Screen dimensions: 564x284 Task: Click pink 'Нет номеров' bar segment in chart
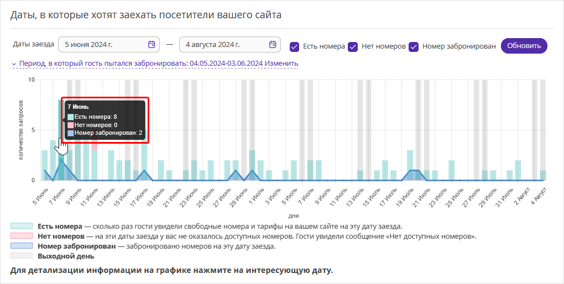tap(94, 145)
